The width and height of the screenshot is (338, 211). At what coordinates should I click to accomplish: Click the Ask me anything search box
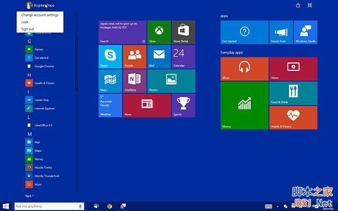click(49, 206)
